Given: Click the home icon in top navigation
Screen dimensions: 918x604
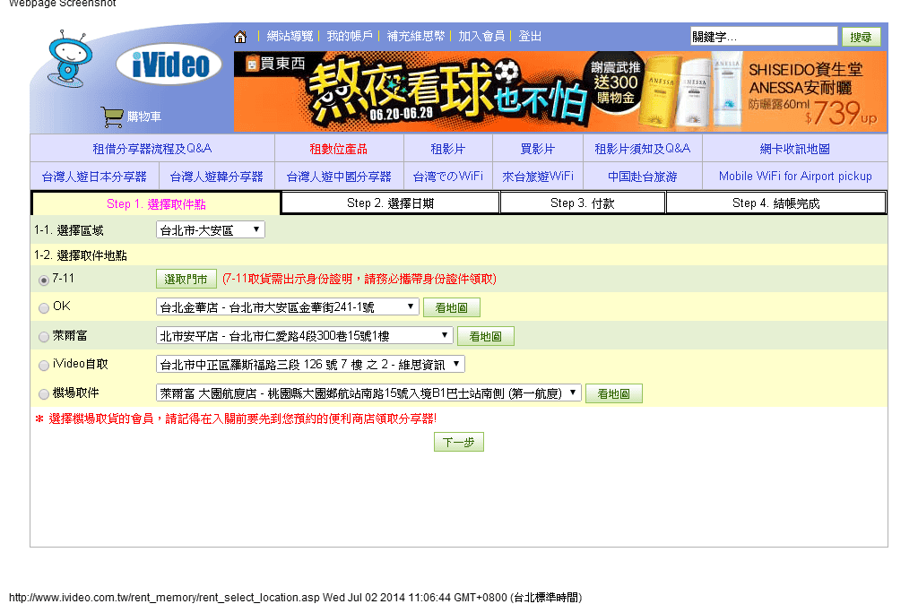Looking at the screenshot, I should [x=239, y=37].
